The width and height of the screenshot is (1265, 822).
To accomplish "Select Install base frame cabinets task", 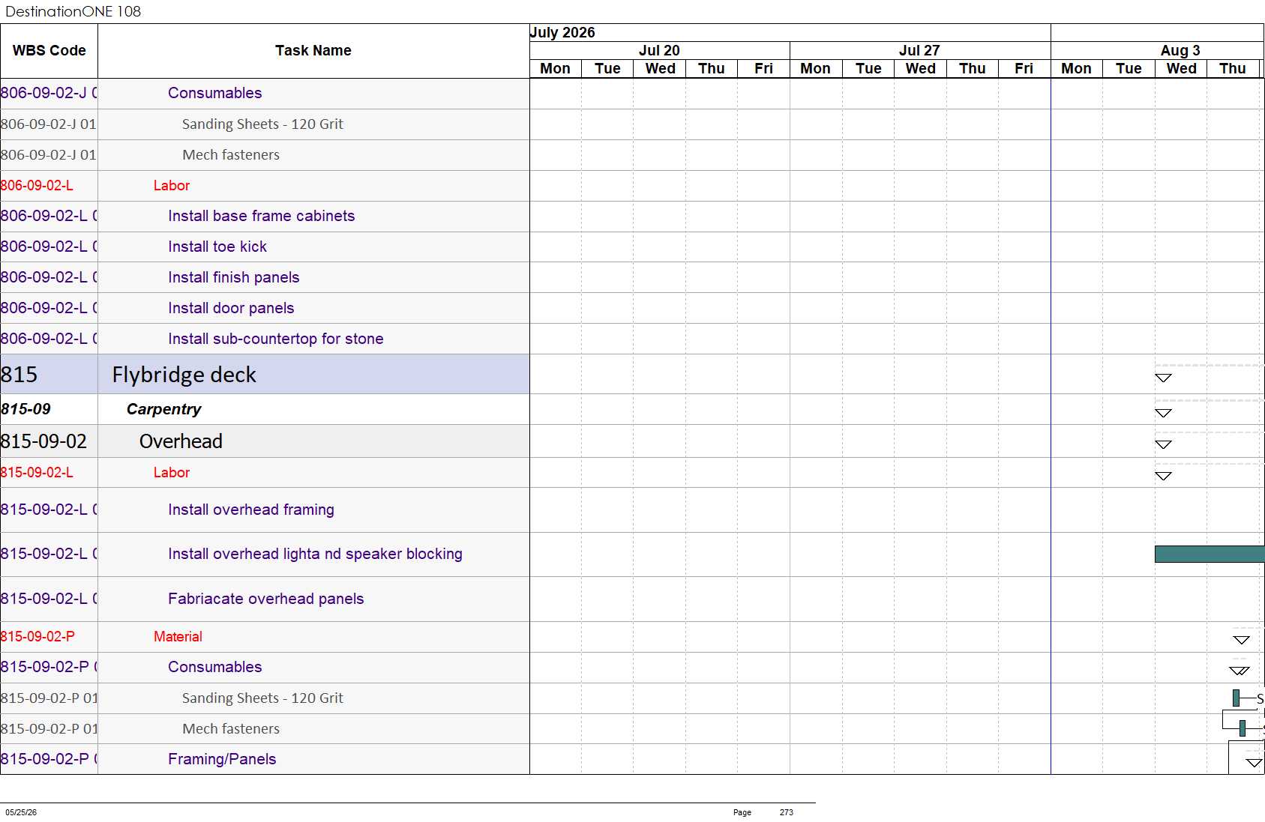I will click(x=265, y=217).
